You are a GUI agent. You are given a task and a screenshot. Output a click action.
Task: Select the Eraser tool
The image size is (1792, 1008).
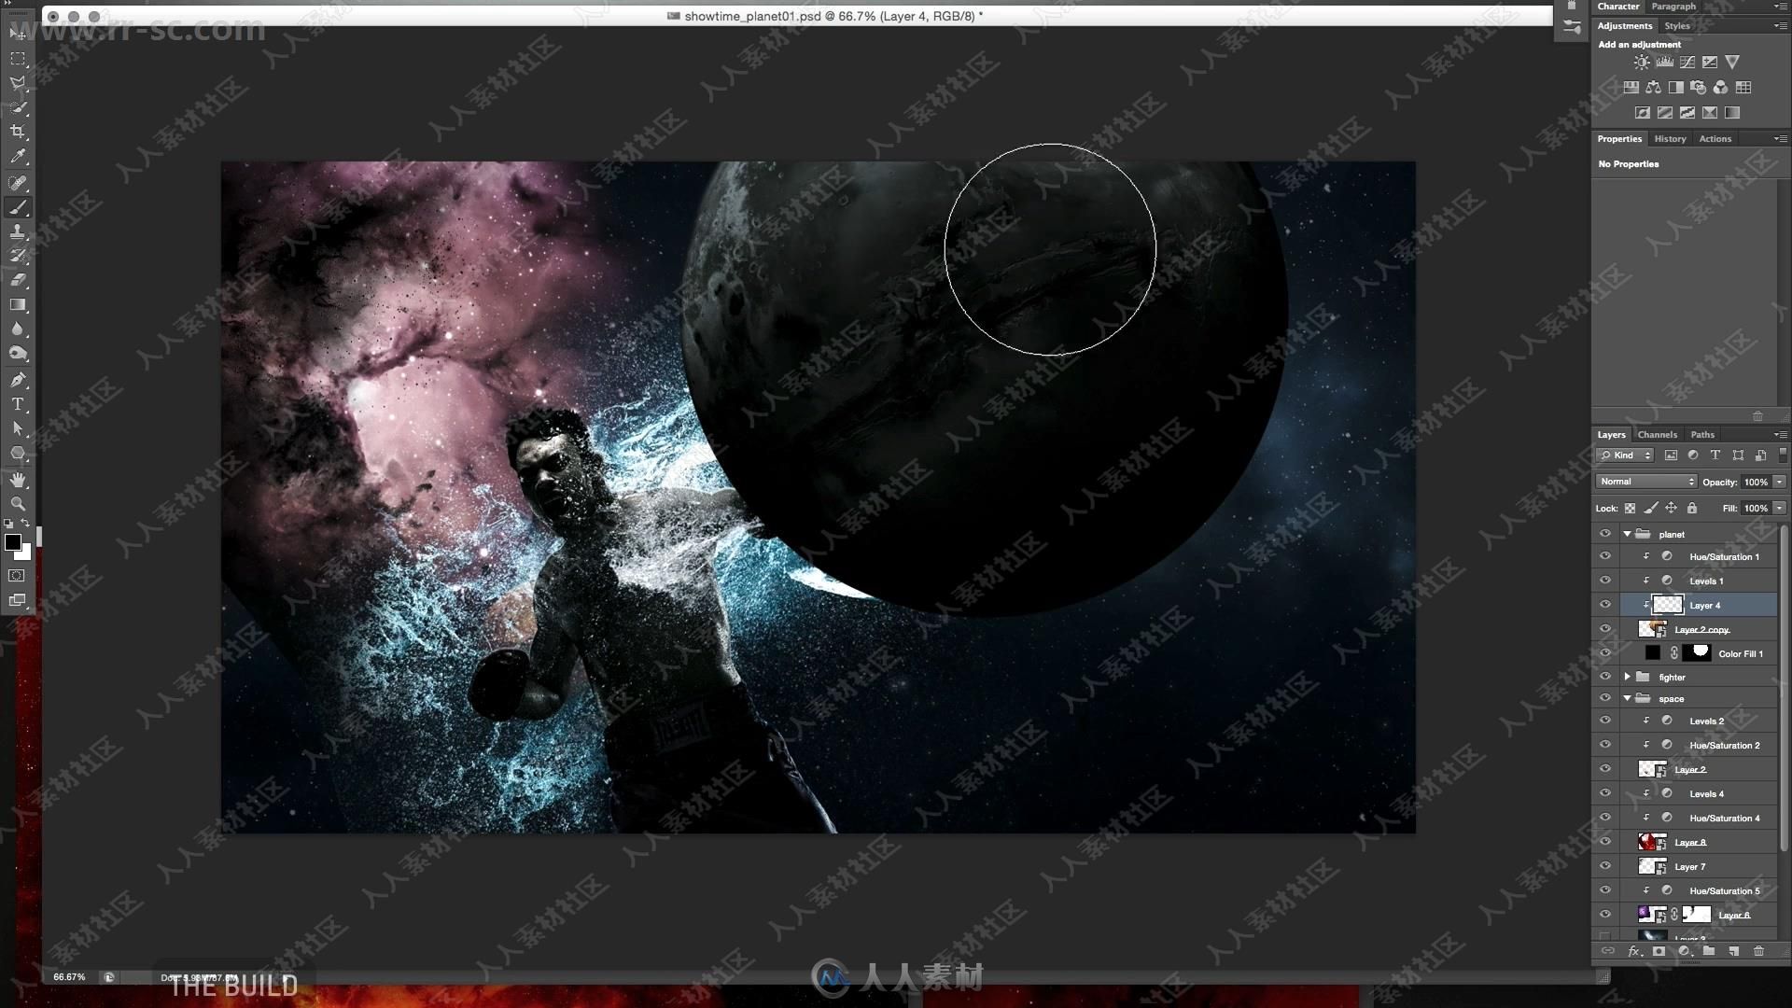click(17, 279)
